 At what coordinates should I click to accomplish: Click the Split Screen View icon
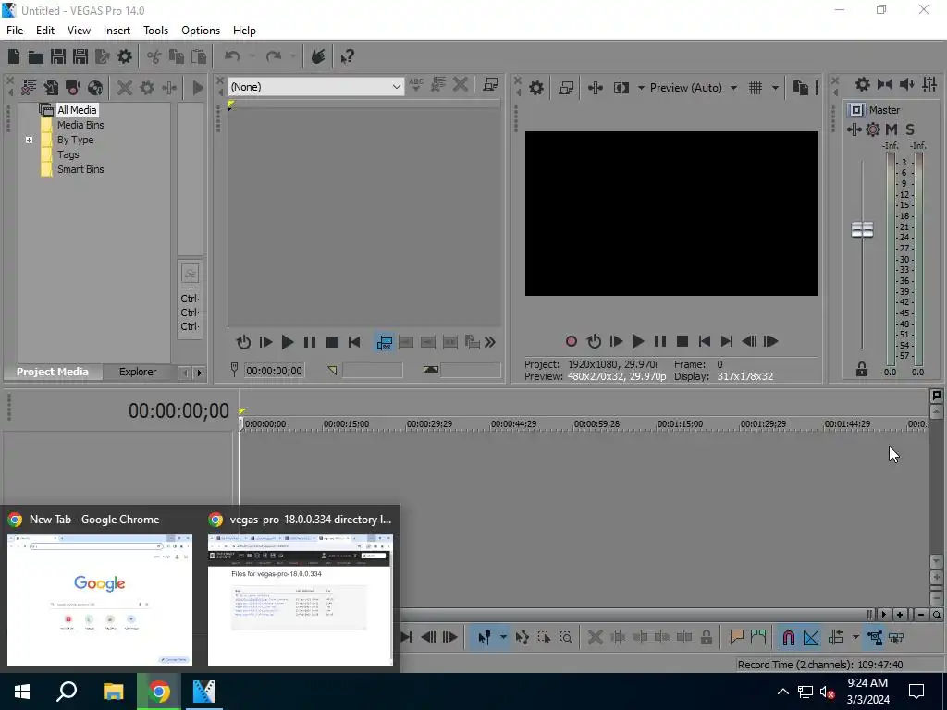click(x=621, y=88)
